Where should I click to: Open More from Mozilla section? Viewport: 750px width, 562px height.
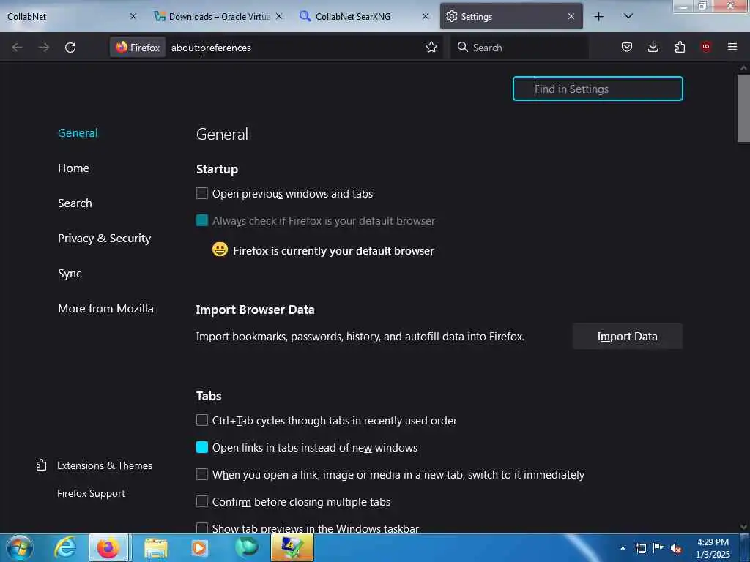click(105, 308)
